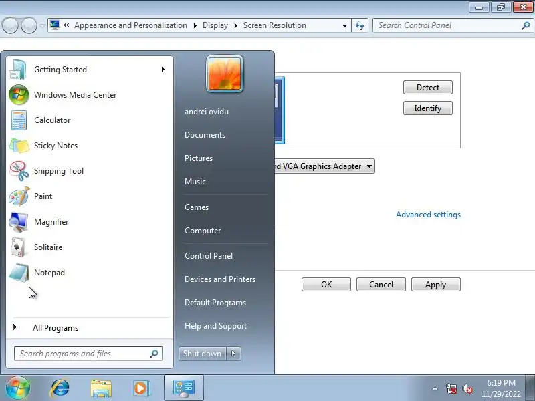535x401 pixels.
Task: Select Control Panel taskbar button
Action: coord(183,388)
